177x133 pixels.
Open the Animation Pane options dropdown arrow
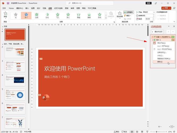(169, 26)
